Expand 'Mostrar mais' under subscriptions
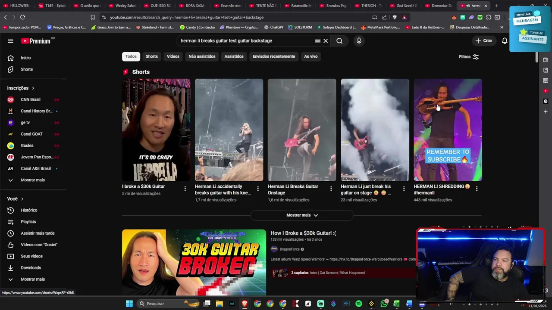The width and height of the screenshot is (552, 310). [33, 180]
